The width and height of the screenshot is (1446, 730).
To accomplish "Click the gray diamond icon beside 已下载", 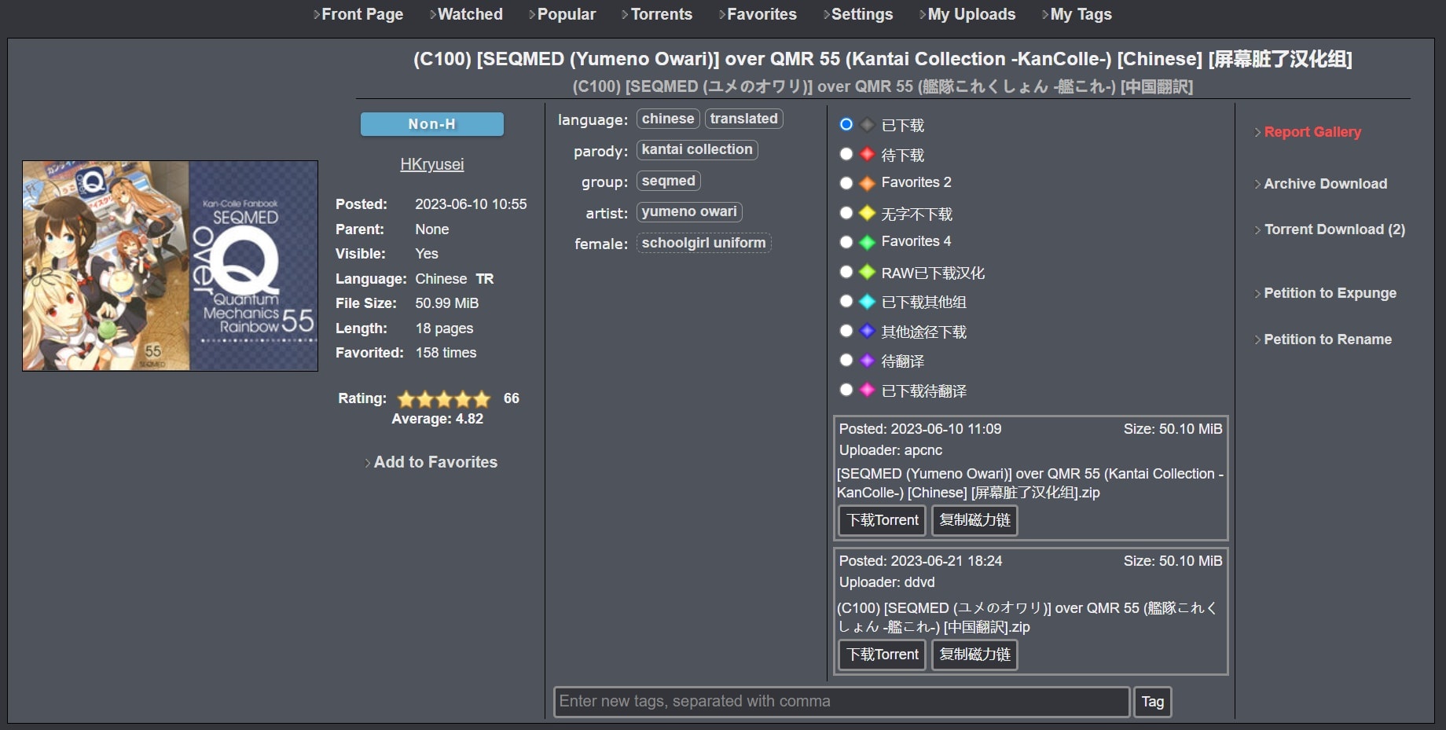I will [867, 124].
